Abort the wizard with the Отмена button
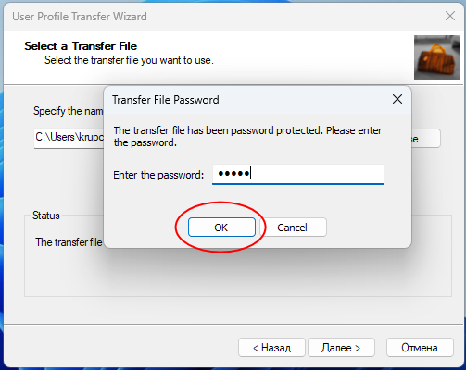This screenshot has width=466, height=370. pos(420,348)
